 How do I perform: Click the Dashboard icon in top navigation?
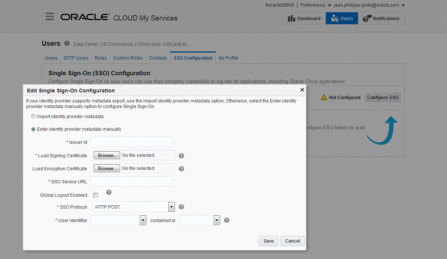click(292, 18)
